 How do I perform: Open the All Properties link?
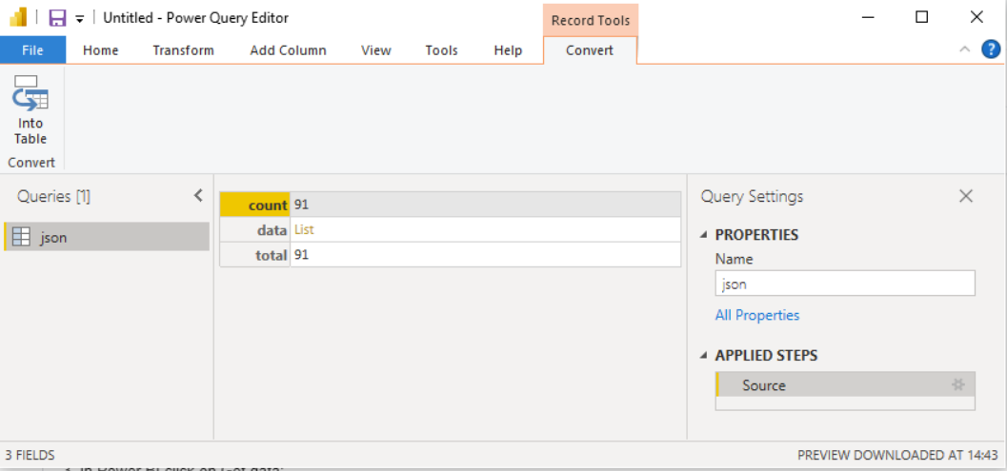[757, 315]
